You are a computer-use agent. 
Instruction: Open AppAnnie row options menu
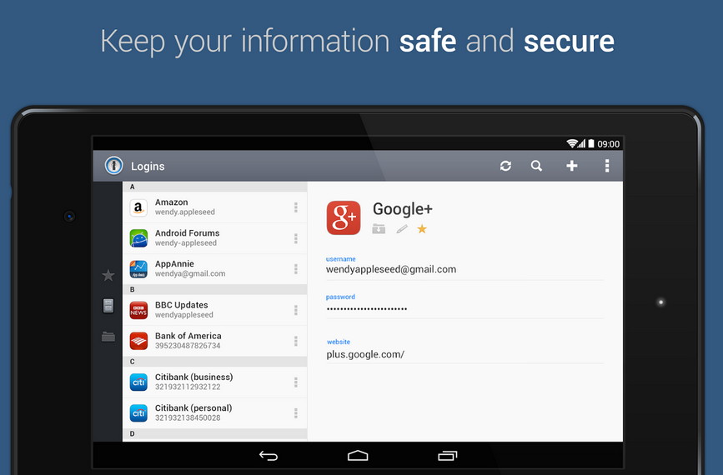point(295,269)
